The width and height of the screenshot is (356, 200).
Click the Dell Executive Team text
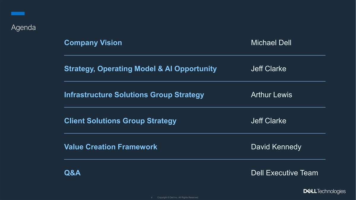pyautogui.click(x=284, y=173)
